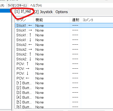Click the コメント column header
Image resolution: width=113 pixels, height=111 pixels.
coord(97,20)
